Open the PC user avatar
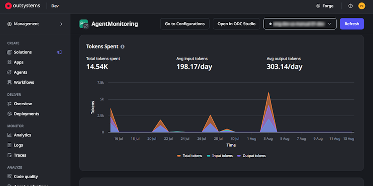373x186 pixels. click(x=362, y=6)
